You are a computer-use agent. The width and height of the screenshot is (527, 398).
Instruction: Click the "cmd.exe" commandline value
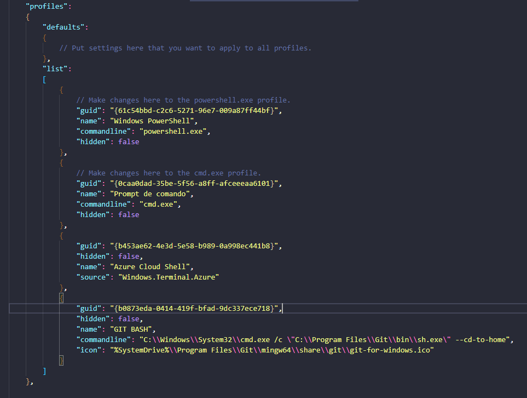[158, 204]
